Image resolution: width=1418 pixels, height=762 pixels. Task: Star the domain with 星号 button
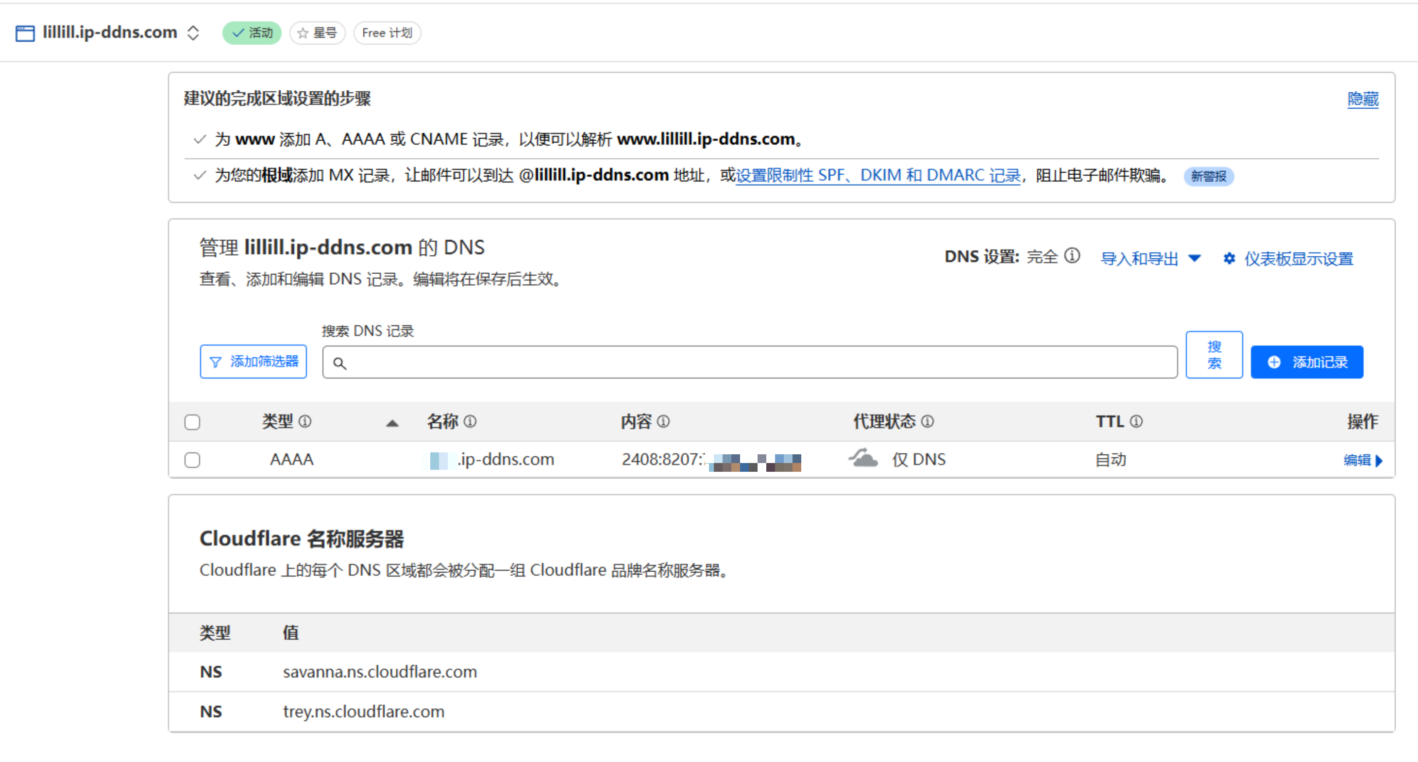click(317, 33)
